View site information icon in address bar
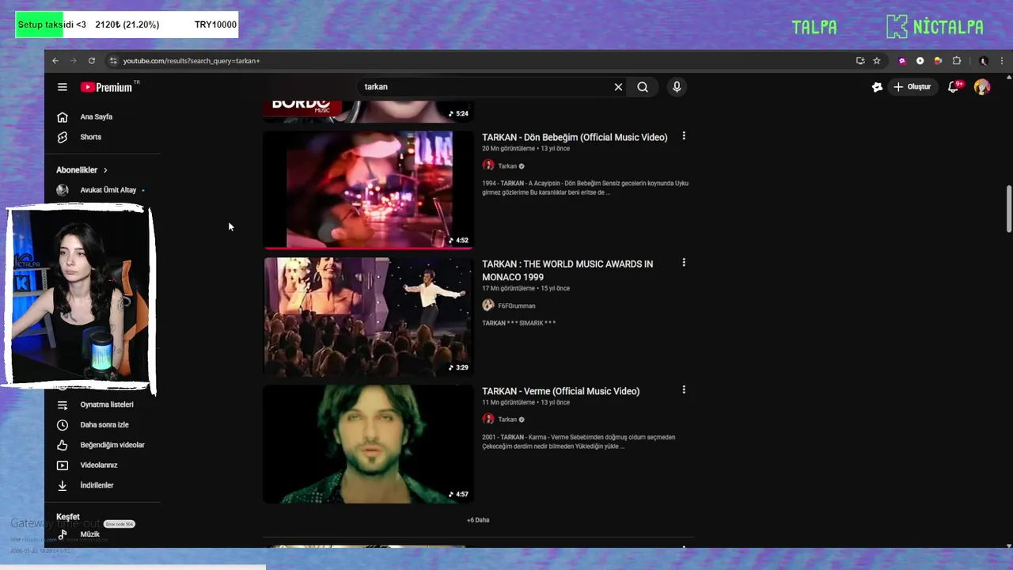The width and height of the screenshot is (1013, 570). 114,61
